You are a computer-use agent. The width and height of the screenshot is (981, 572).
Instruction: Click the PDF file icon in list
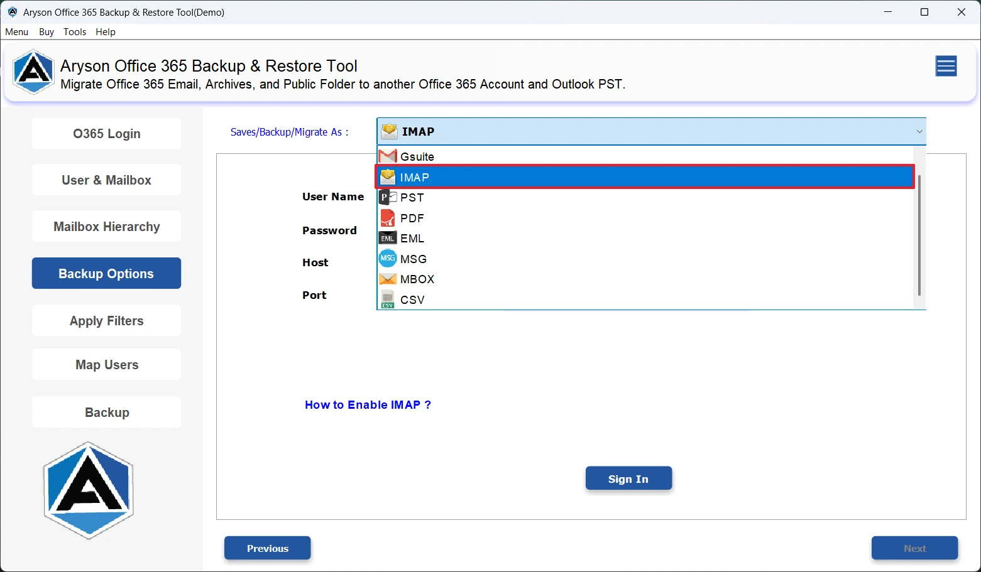(x=388, y=218)
